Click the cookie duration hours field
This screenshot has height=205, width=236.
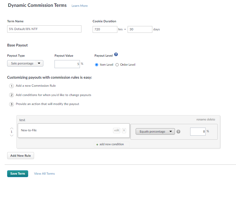[105, 29]
